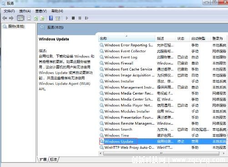Image resolution: width=228 pixels, height=167 pixels.
Task: Switch to the 标准 tab
Action: tap(53, 159)
